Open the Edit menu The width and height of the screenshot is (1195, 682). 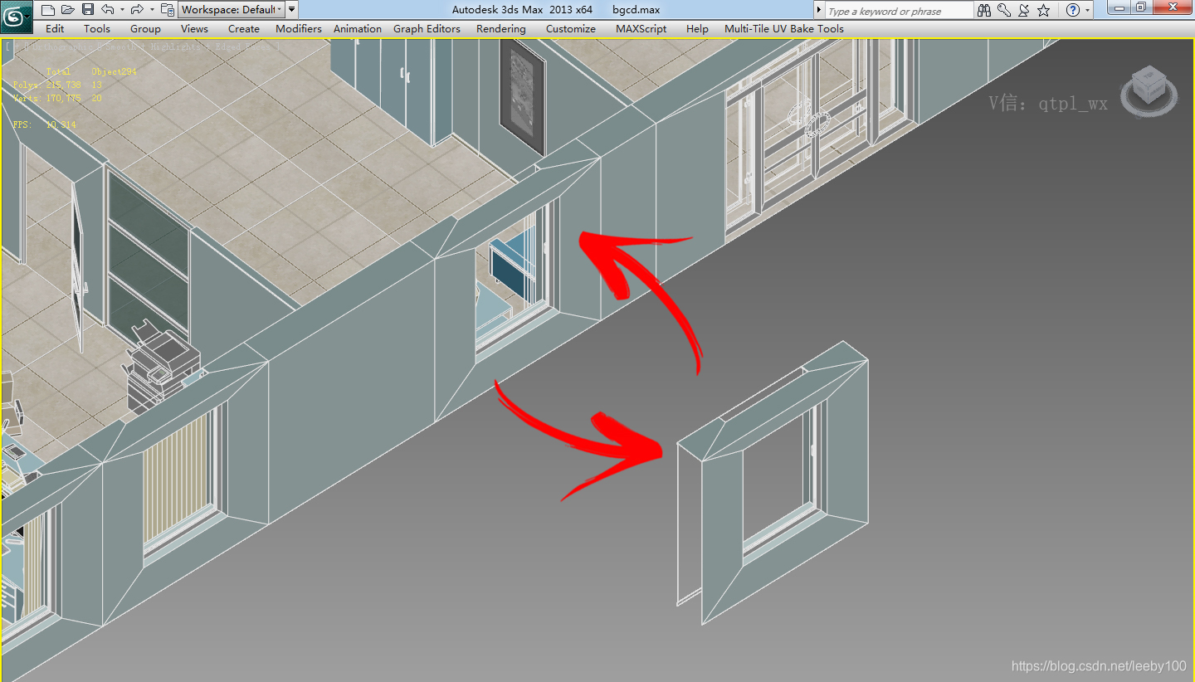pos(55,28)
